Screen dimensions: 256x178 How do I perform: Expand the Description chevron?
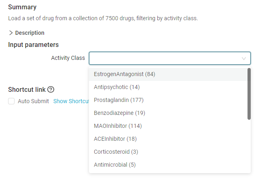(11, 33)
